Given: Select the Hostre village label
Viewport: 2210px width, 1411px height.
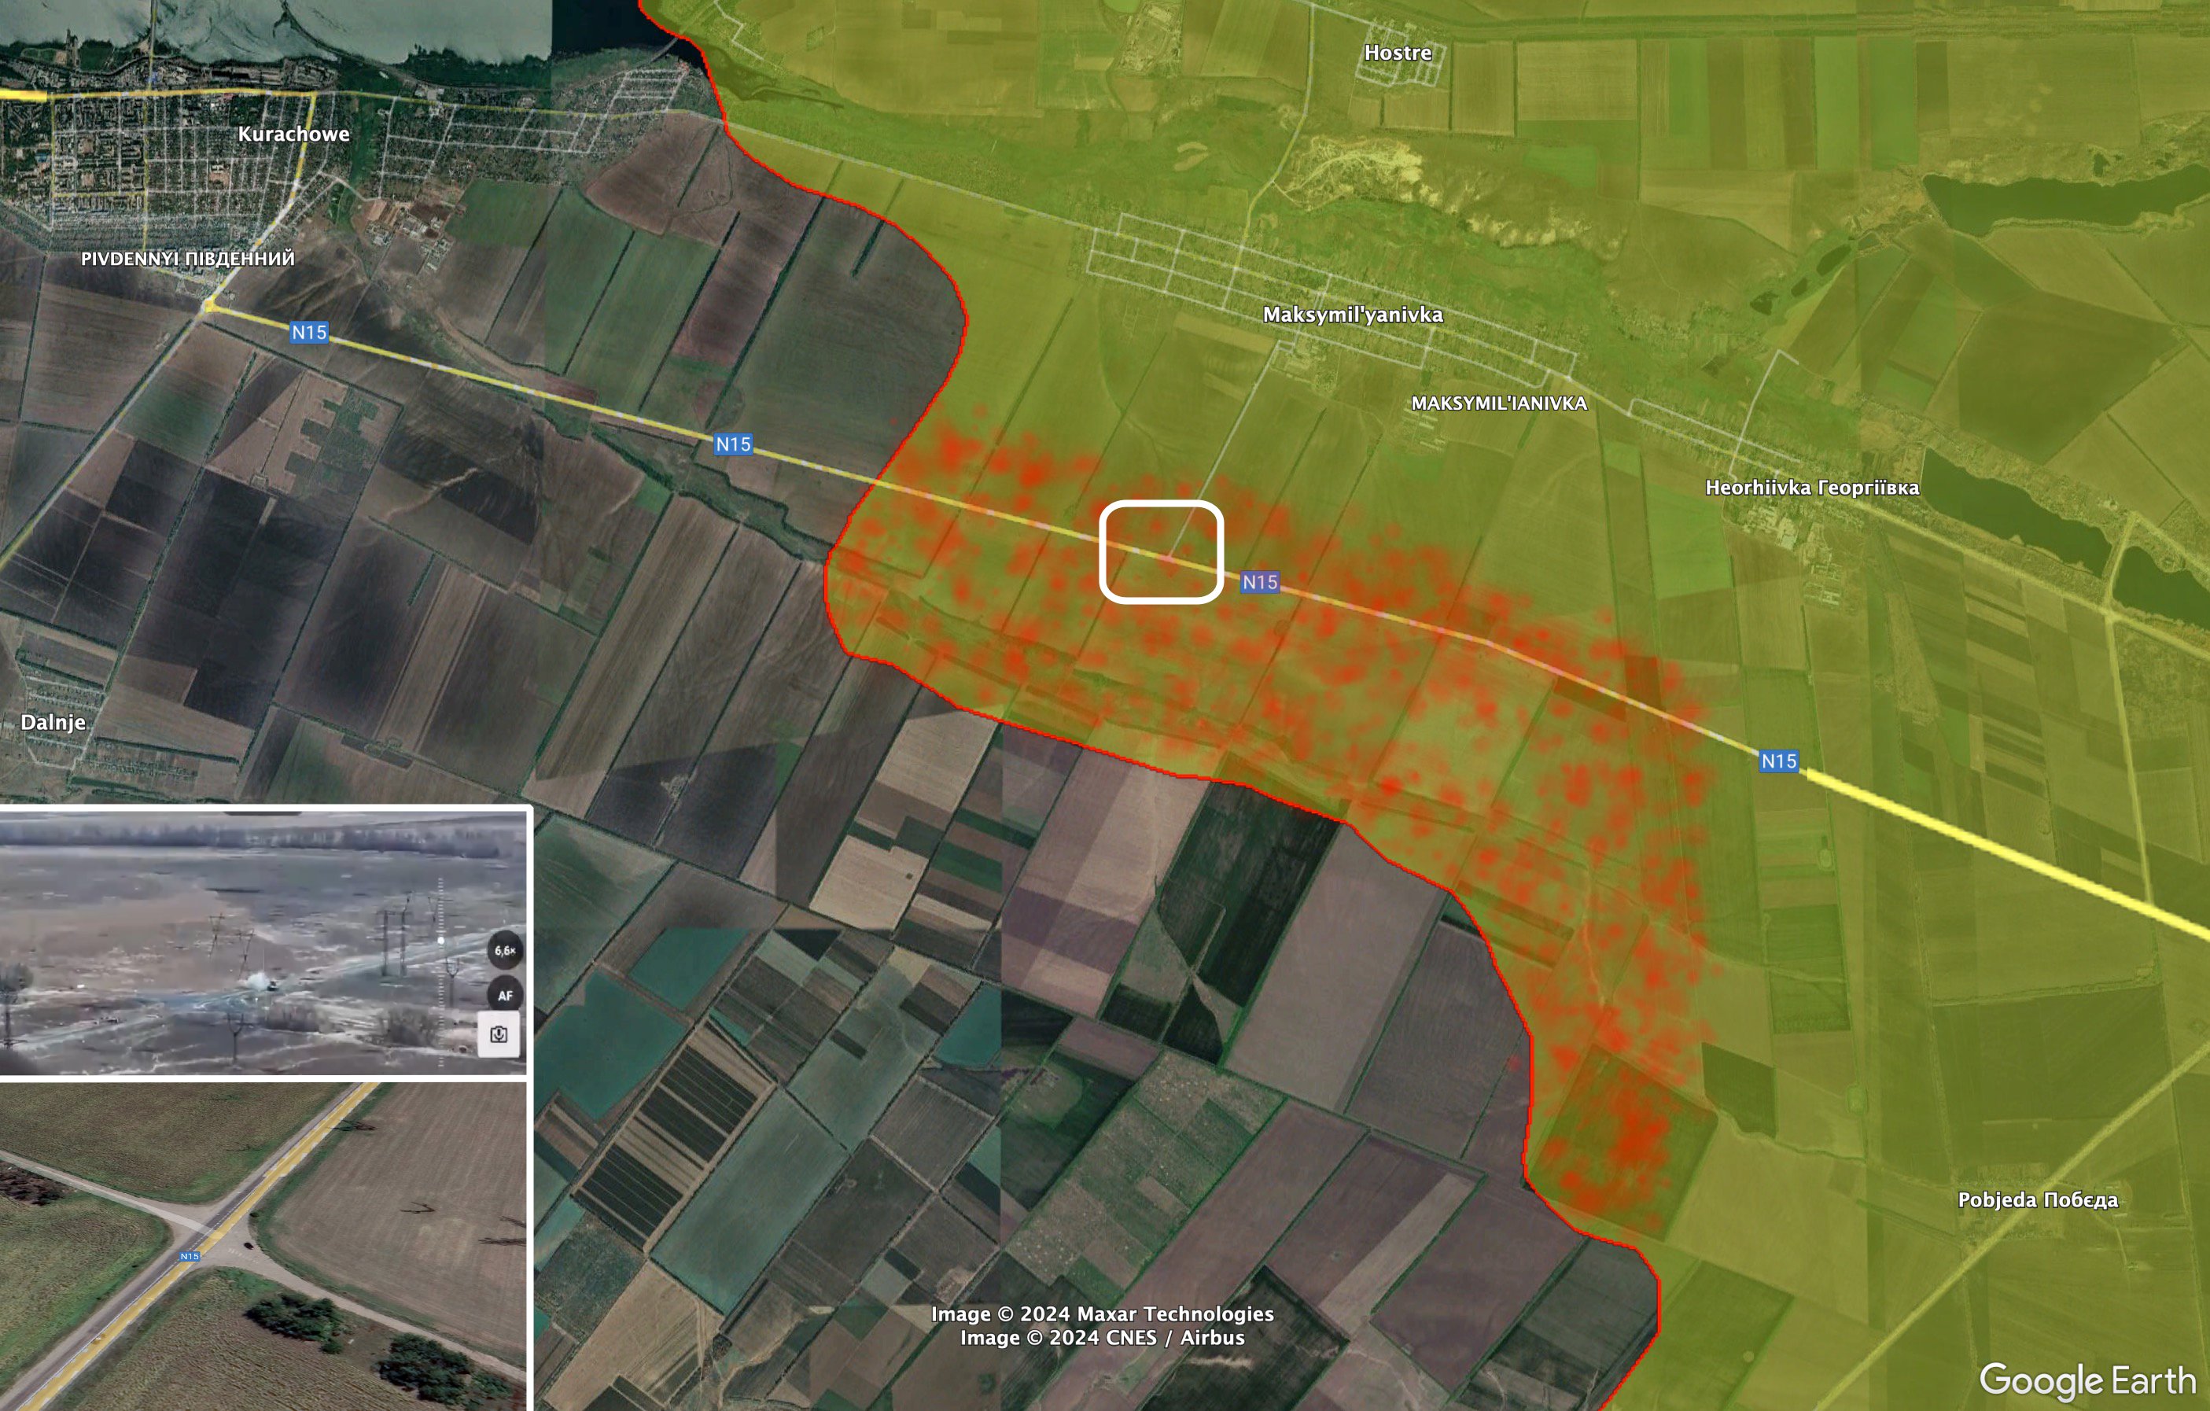Looking at the screenshot, I should [1397, 53].
